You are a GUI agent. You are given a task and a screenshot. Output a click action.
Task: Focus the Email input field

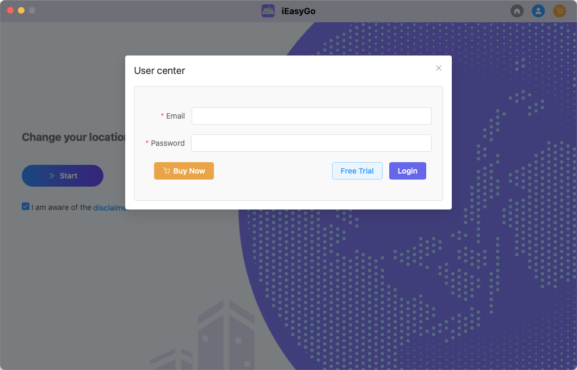point(311,116)
